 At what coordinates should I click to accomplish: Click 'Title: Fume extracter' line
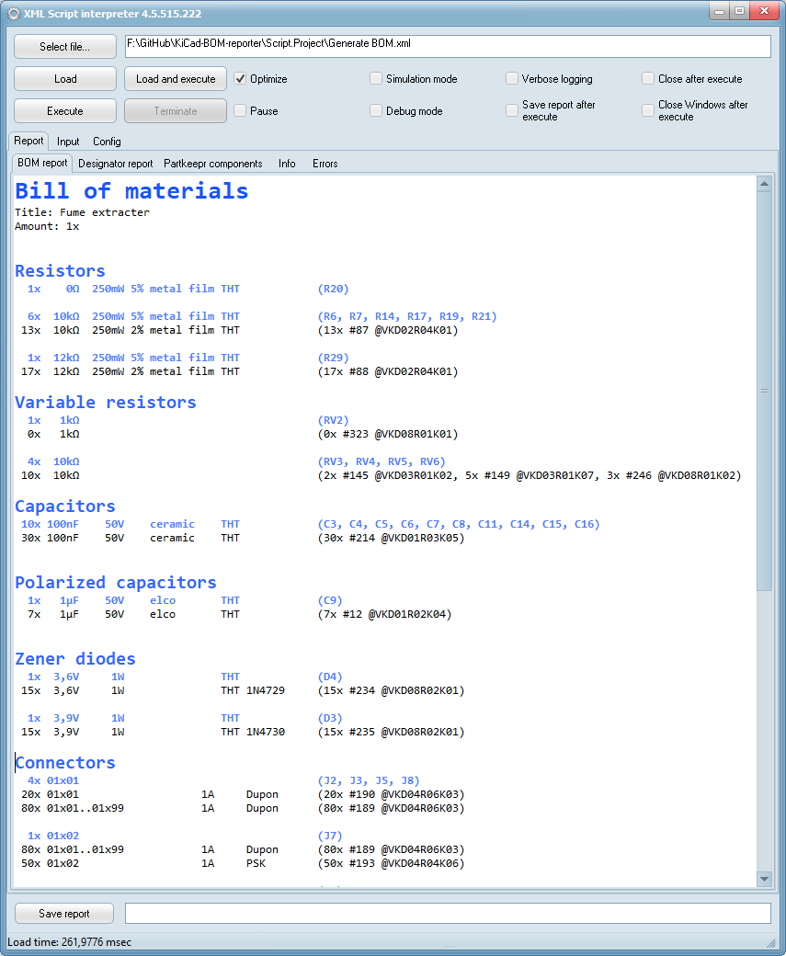pos(82,212)
